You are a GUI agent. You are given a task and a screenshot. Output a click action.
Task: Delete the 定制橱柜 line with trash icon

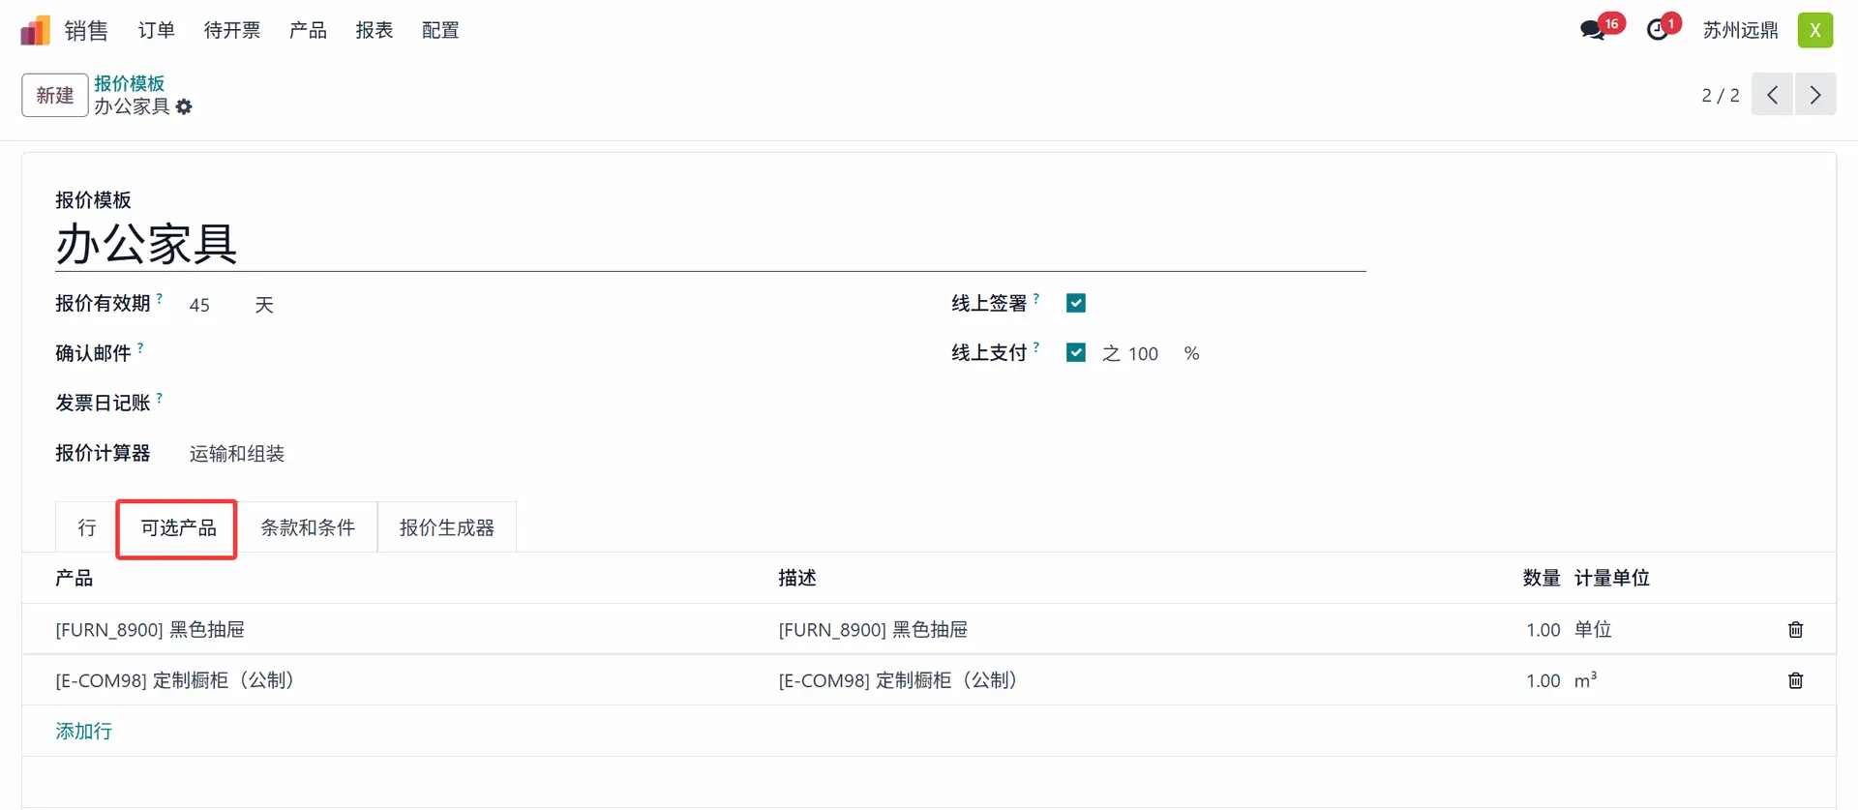1795,681
